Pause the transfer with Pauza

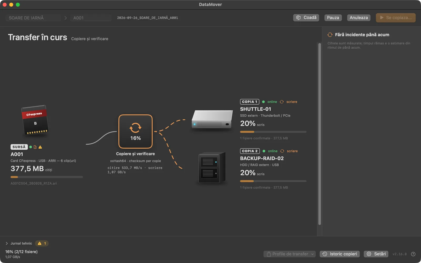coord(333,18)
